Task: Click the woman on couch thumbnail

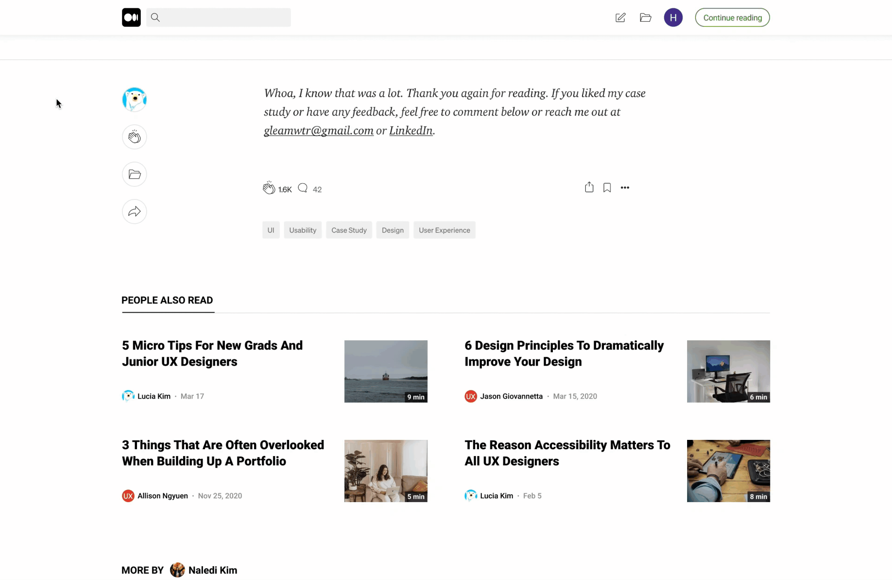Action: click(386, 471)
